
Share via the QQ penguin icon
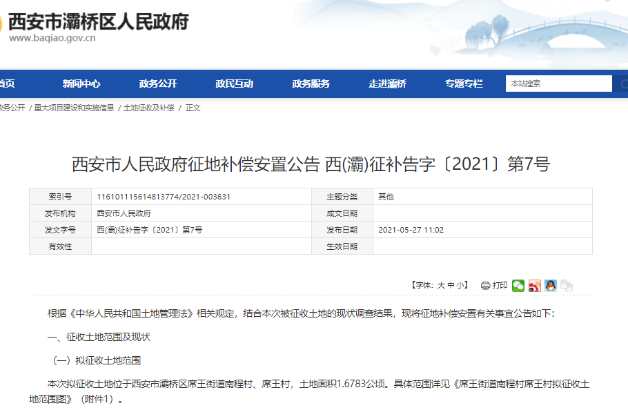(550, 286)
